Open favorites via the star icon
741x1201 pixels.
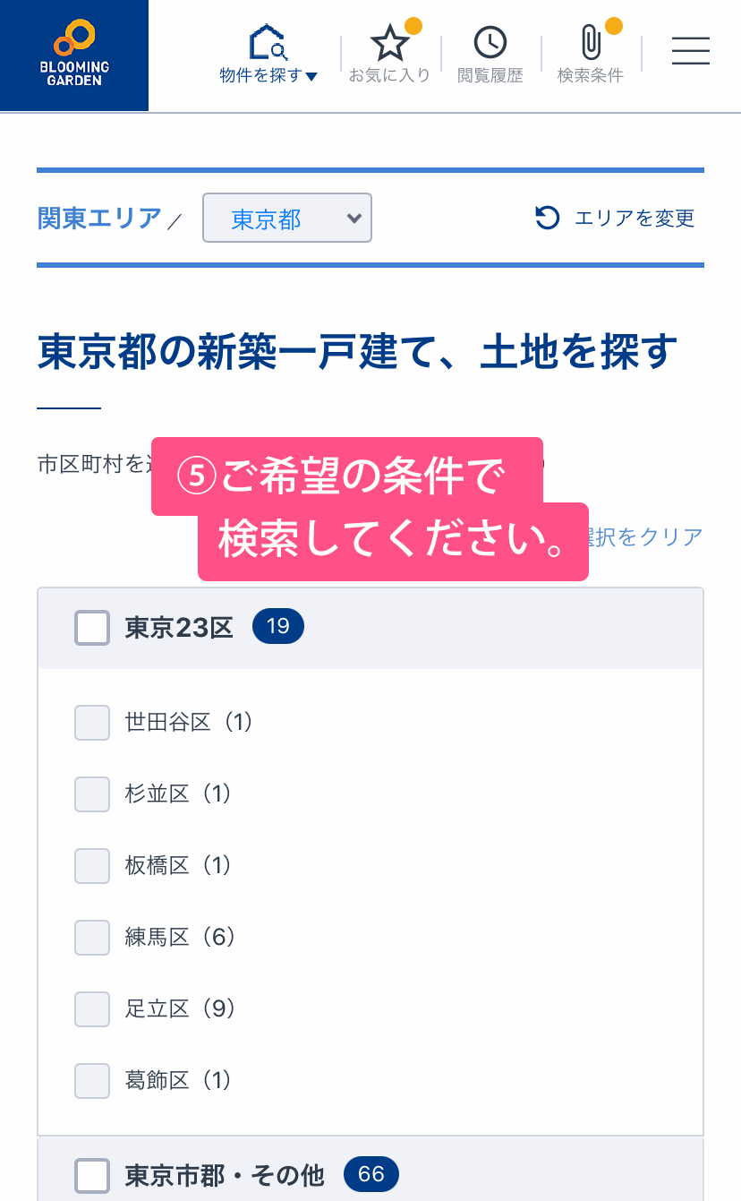tap(389, 42)
